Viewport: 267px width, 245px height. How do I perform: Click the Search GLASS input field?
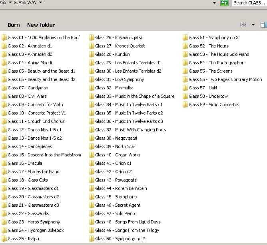pos(249,3)
